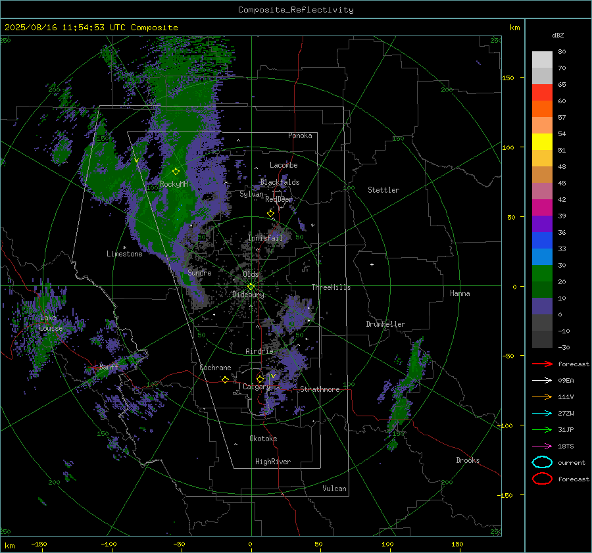The height and width of the screenshot is (553, 592).
Task: Click the Limestone label
Action: point(124,254)
